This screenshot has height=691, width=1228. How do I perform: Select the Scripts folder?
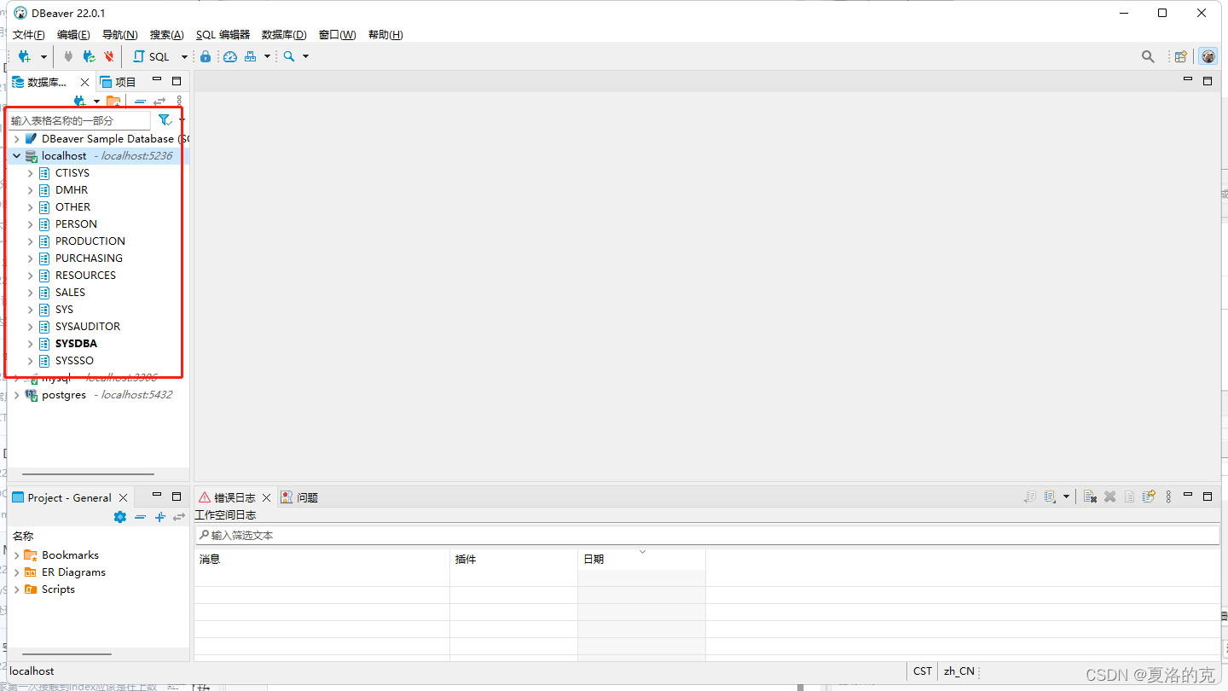[x=58, y=589]
